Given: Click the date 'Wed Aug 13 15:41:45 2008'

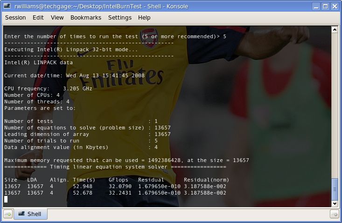Looking at the screenshot, I should click(x=105, y=75).
